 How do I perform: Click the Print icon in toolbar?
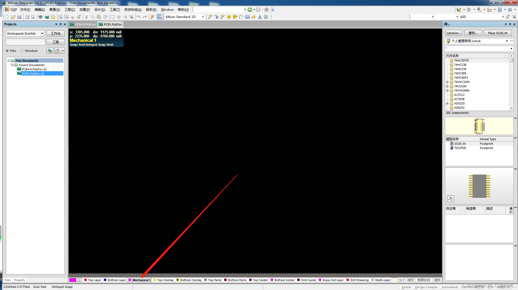(27, 17)
